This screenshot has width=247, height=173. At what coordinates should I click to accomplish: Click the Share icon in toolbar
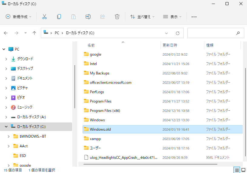[103, 17]
